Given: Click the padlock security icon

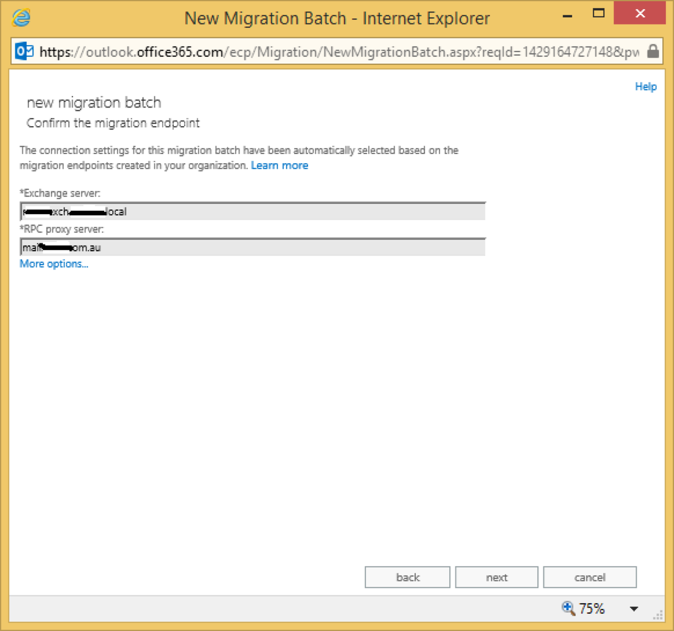Looking at the screenshot, I should pyautogui.click(x=653, y=52).
